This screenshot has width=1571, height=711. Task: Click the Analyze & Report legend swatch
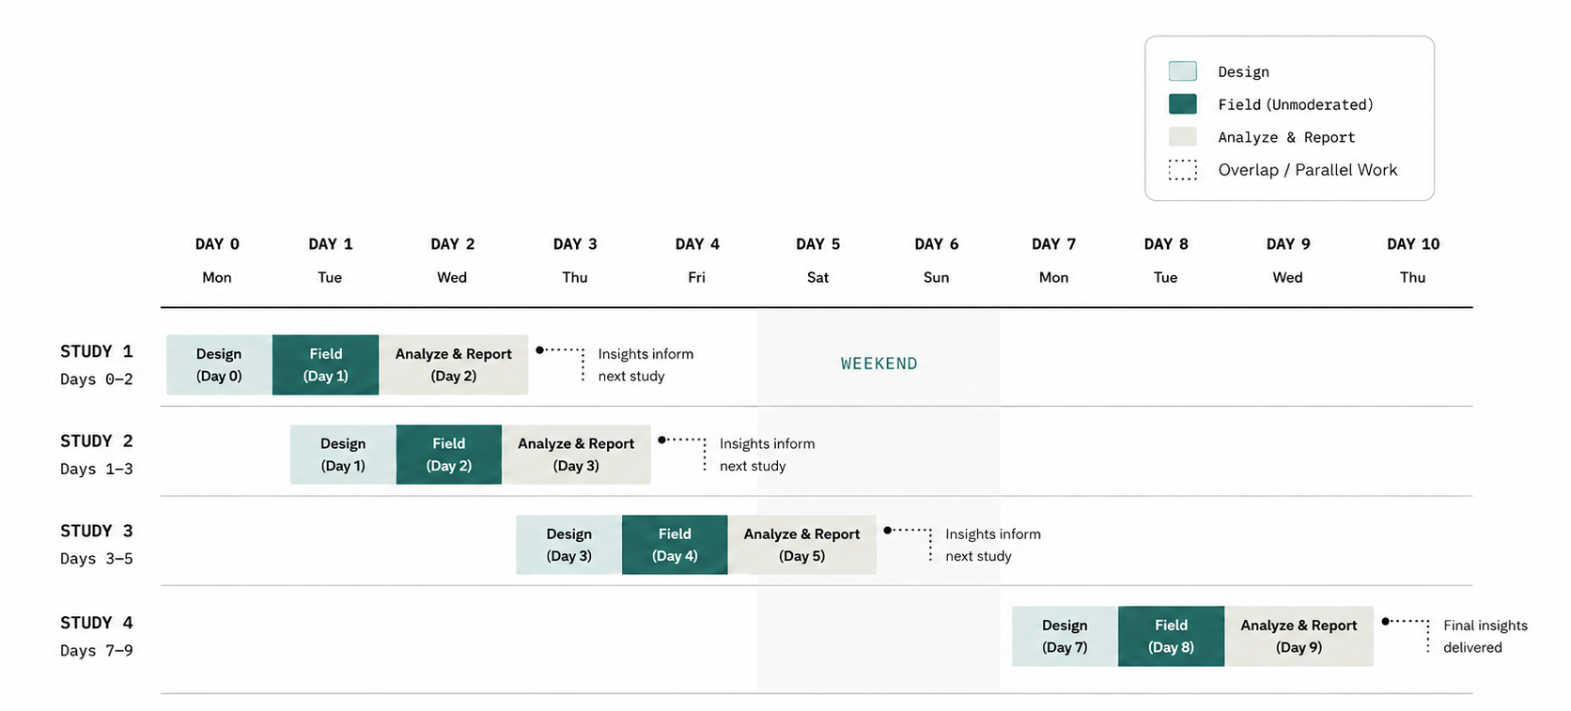click(x=1182, y=137)
